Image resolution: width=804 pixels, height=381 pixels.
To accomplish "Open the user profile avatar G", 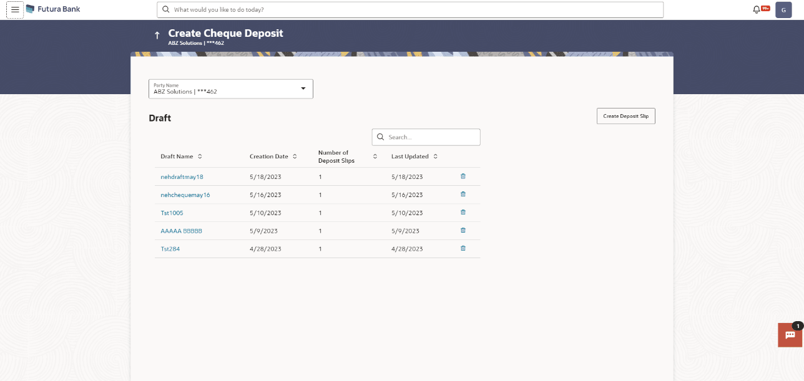I will [783, 10].
